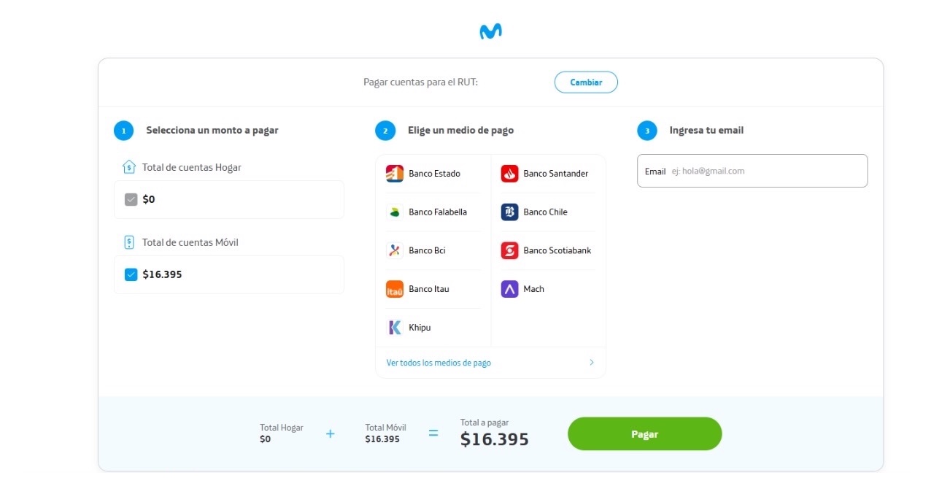
Task: Uncheck the Móvil $16.395 checkbox
Action: [131, 274]
